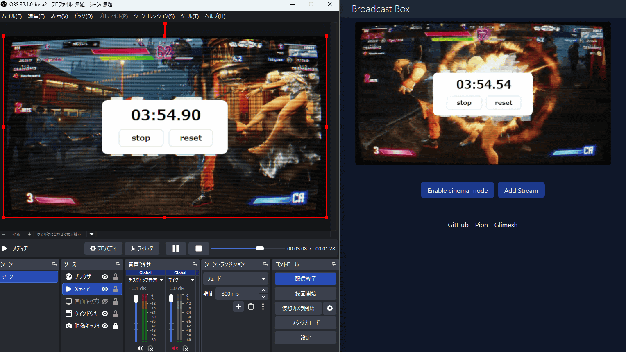Image resolution: width=626 pixels, height=352 pixels.
Task: Click the 配信終了 button
Action: point(305,279)
